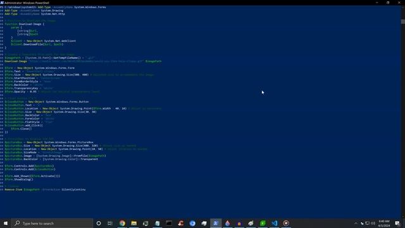Click the '$form.ShowDialog()' line
The height and width of the screenshot is (228, 405).
(19, 179)
